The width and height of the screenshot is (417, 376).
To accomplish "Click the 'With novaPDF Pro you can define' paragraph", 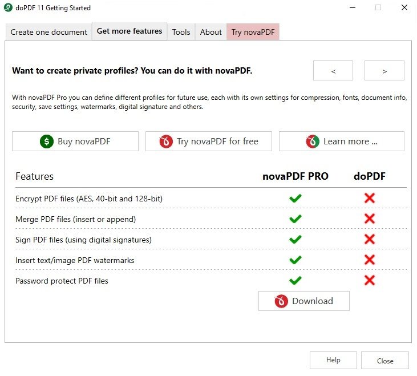I will point(209,102).
